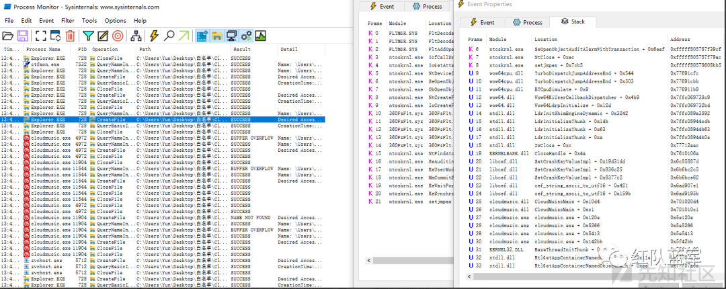This screenshot has width=726, height=289.
Task: Click the Address column header in Stack tab
Action: 694,40
